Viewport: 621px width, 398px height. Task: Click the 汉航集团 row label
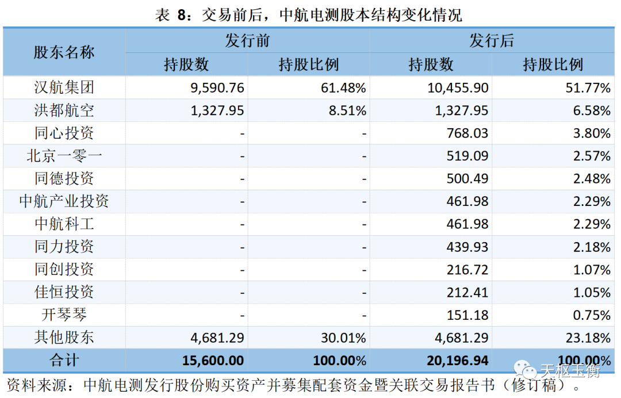click(64, 88)
